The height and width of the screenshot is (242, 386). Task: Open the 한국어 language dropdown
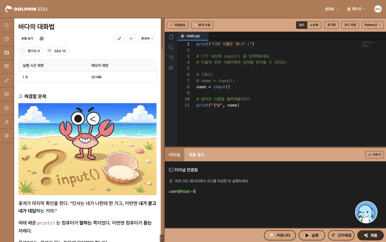[147, 39]
